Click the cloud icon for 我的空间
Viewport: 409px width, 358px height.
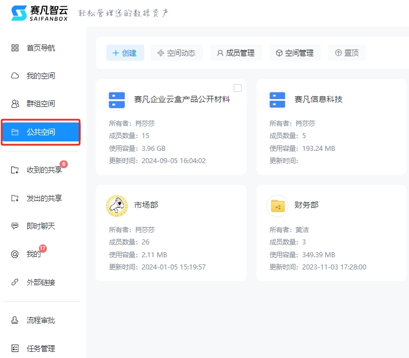pos(15,76)
